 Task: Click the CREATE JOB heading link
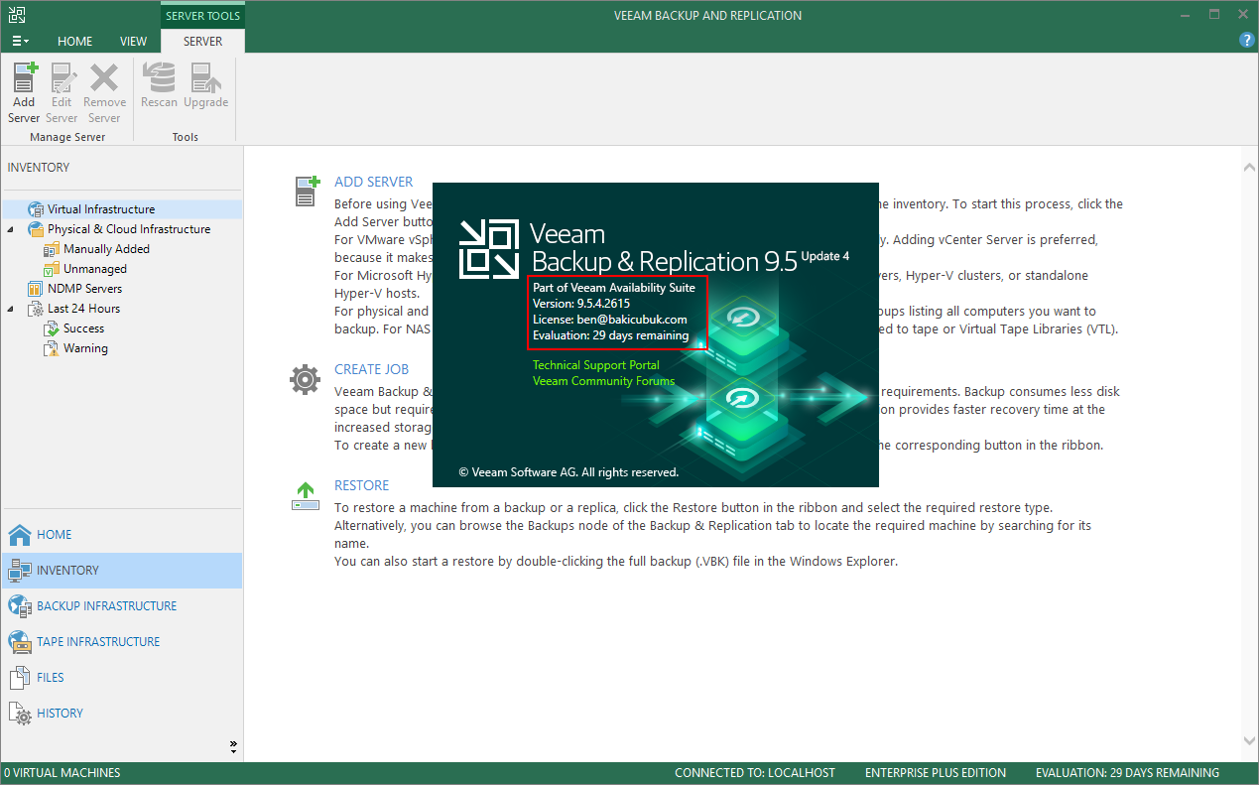point(371,369)
